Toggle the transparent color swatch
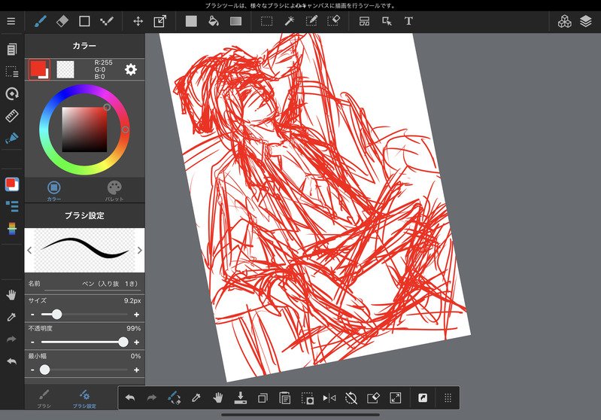The width and height of the screenshot is (601, 420). pos(65,69)
